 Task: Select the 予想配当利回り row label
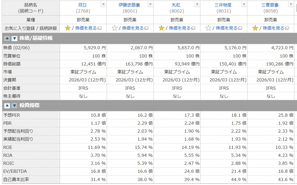pyautogui.click(x=18, y=131)
